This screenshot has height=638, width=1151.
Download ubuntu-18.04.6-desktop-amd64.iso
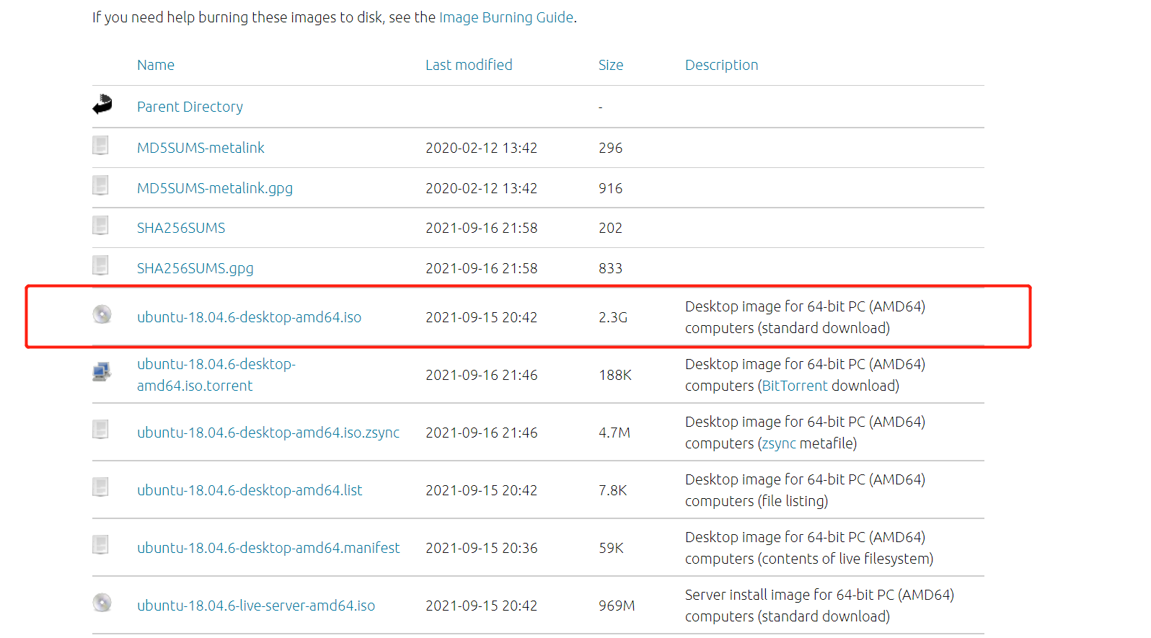(249, 317)
